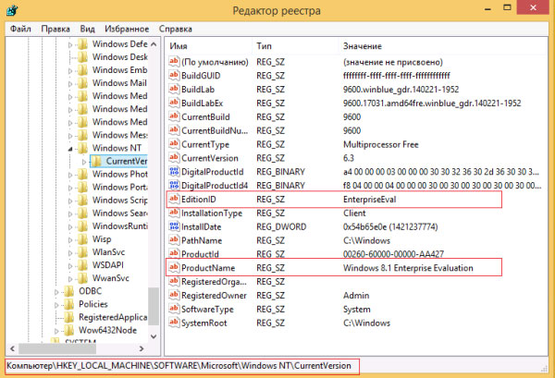This screenshot has height=378, width=555.
Task: Expand the WwanSvc tree node
Action: tap(70, 279)
